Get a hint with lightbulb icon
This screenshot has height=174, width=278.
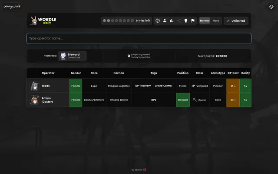point(186,20)
